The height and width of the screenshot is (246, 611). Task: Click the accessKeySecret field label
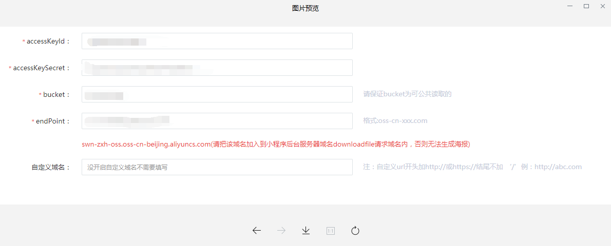41,68
